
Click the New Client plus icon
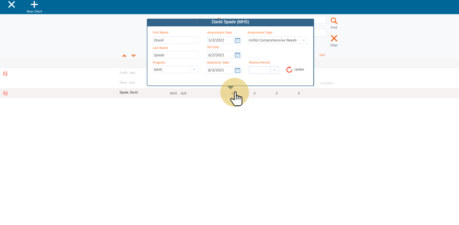[x=34, y=5]
